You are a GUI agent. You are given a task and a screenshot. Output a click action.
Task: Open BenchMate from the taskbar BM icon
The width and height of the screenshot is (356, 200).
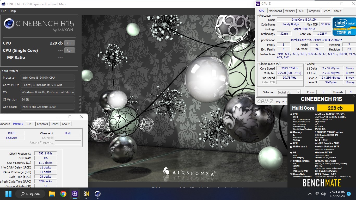86,194
